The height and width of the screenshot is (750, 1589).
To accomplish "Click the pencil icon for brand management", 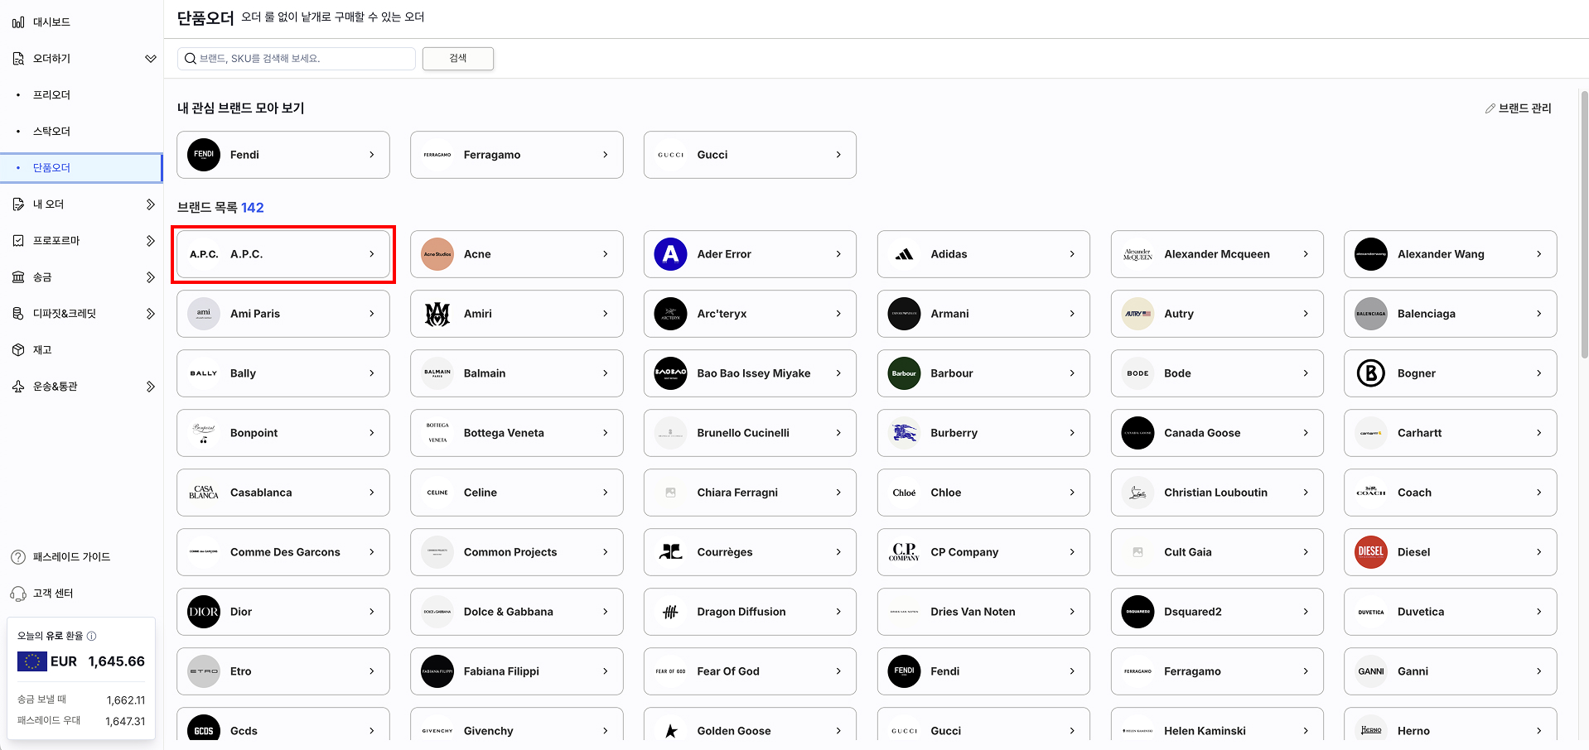I will click(x=1490, y=108).
